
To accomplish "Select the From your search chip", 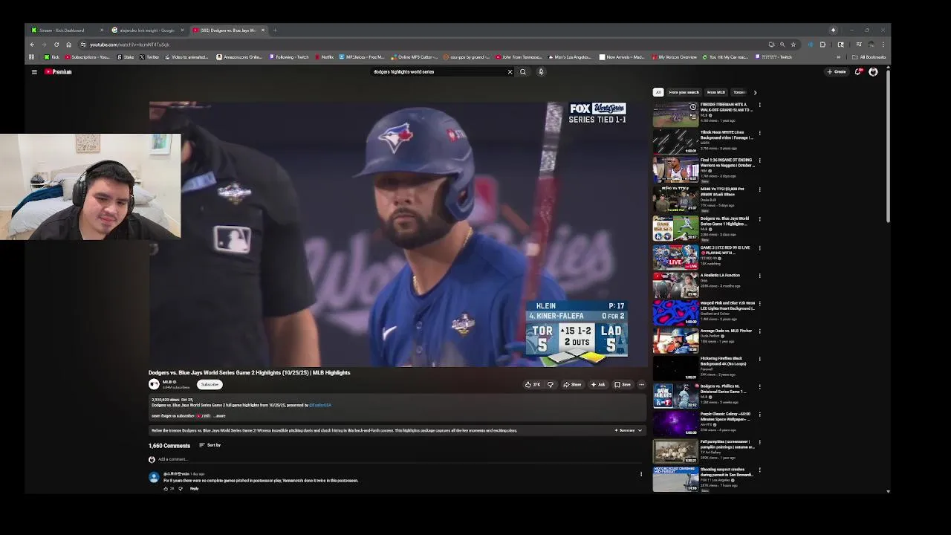I will coord(684,92).
